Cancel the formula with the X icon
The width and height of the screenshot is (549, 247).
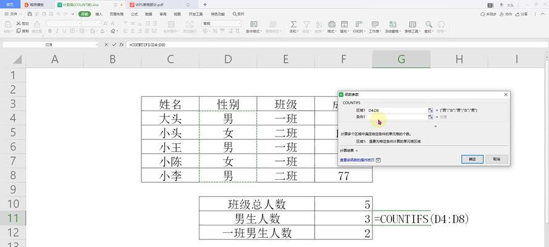point(106,45)
